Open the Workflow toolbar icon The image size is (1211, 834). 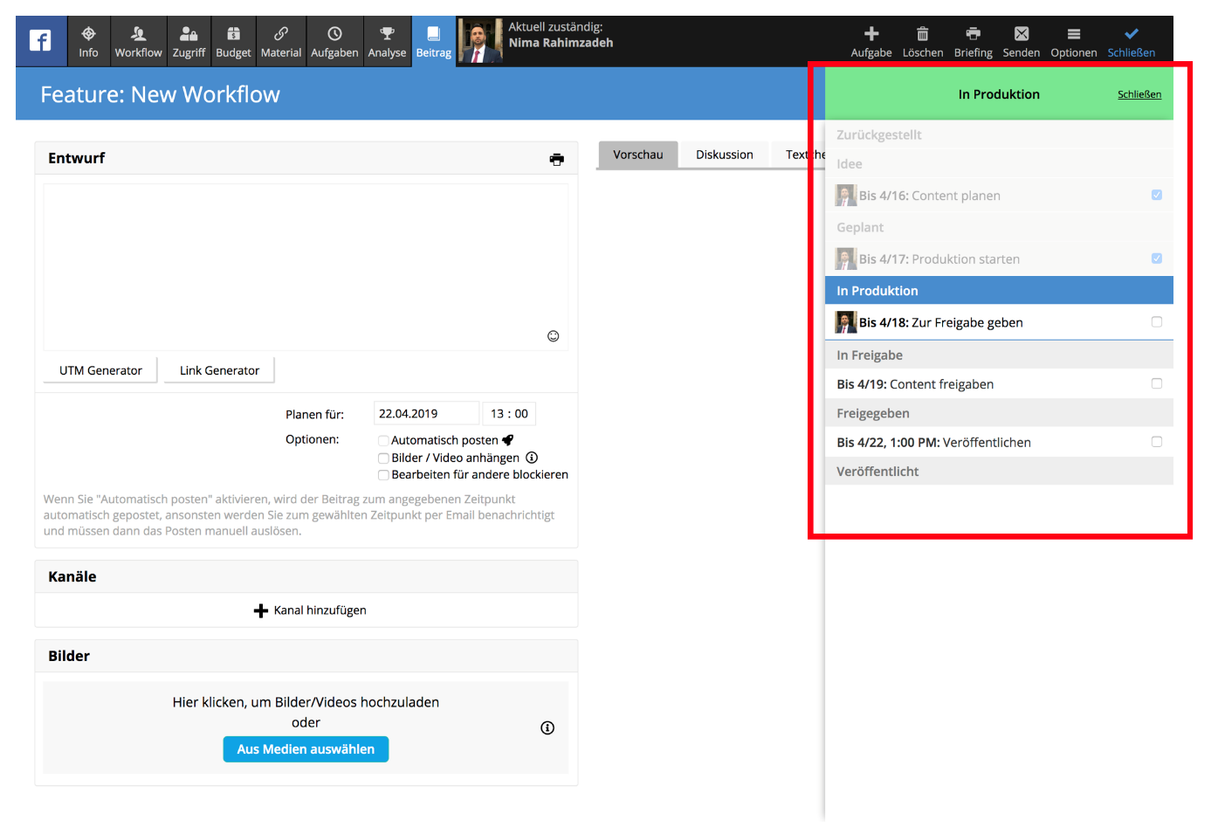coord(138,41)
